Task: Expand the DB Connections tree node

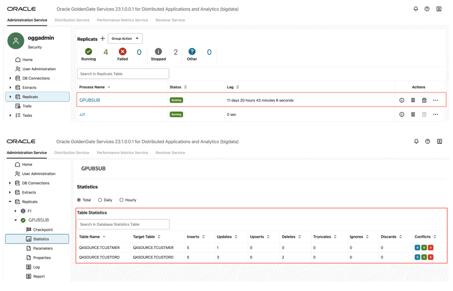Action: click(11, 78)
